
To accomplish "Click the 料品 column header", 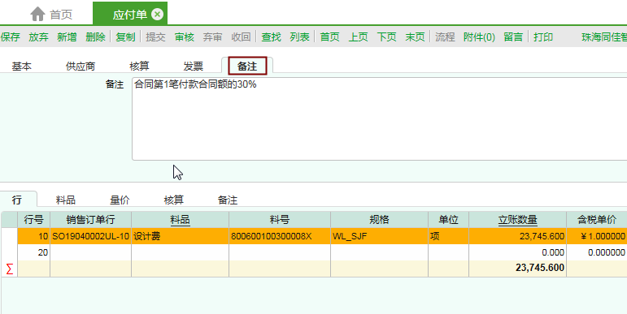I will (180, 220).
